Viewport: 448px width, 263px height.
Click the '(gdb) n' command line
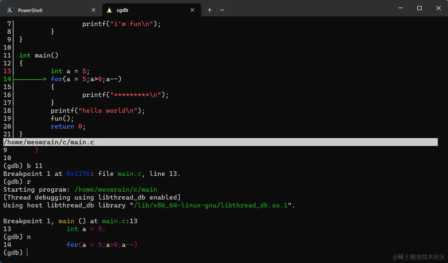pyautogui.click(x=17, y=237)
